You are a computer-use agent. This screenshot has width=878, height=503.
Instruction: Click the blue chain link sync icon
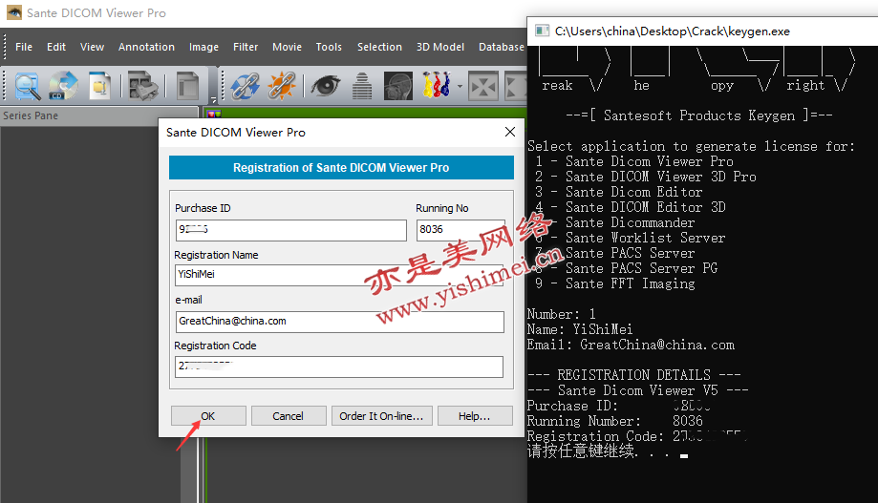pyautogui.click(x=245, y=86)
